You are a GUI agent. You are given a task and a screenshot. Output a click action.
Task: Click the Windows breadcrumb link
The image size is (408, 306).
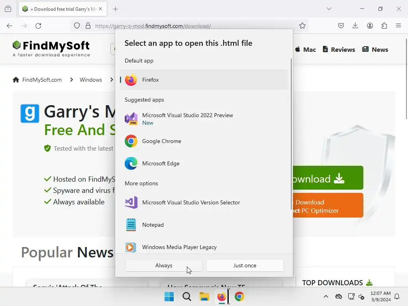(x=90, y=80)
